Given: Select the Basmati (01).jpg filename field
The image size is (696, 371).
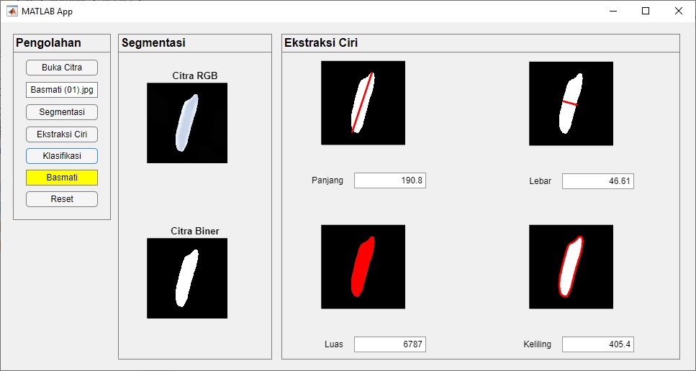Looking at the screenshot, I should [62, 90].
